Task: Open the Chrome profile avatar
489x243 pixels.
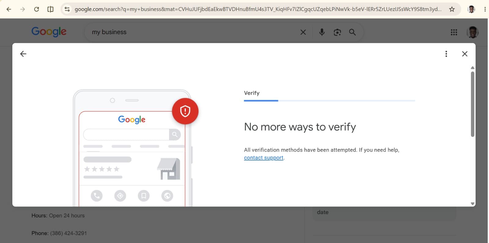Action: coord(471,9)
